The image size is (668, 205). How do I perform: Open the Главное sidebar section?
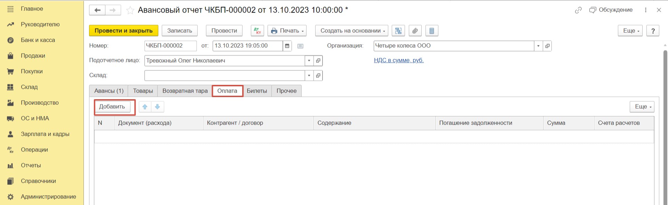click(32, 9)
